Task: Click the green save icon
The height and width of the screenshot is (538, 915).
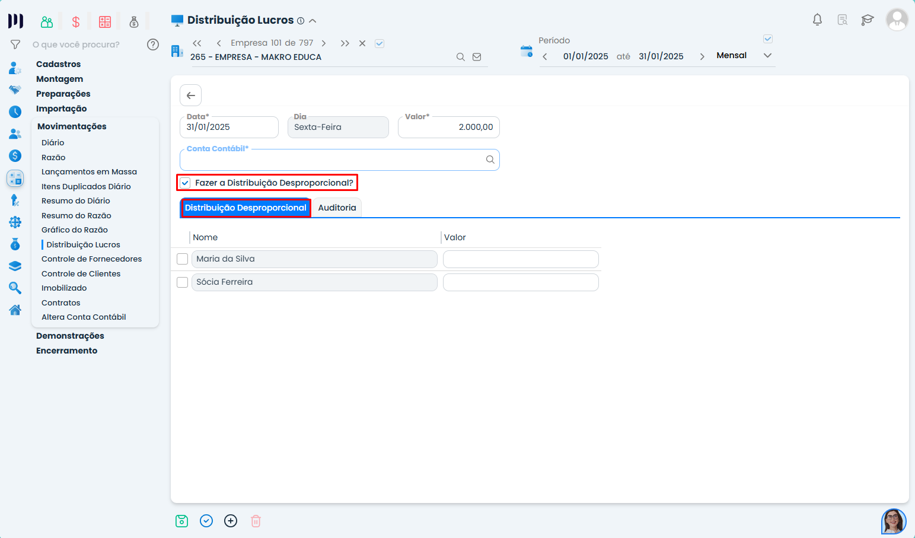Action: [x=181, y=521]
